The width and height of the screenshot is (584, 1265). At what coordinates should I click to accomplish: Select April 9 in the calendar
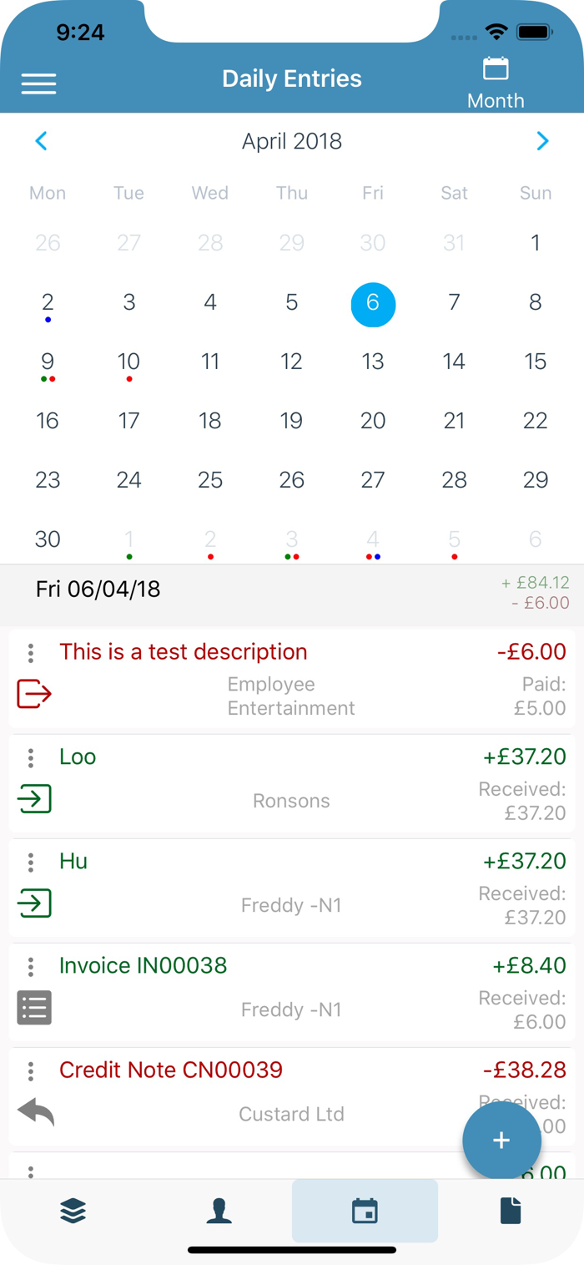click(x=48, y=362)
